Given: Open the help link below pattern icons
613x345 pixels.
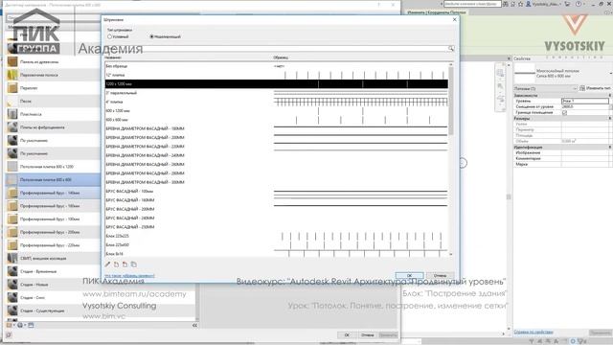Looking at the screenshot, I should click(129, 276).
